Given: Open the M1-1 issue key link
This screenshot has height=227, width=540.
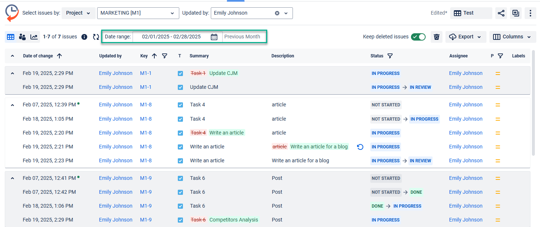Looking at the screenshot, I should (146, 73).
